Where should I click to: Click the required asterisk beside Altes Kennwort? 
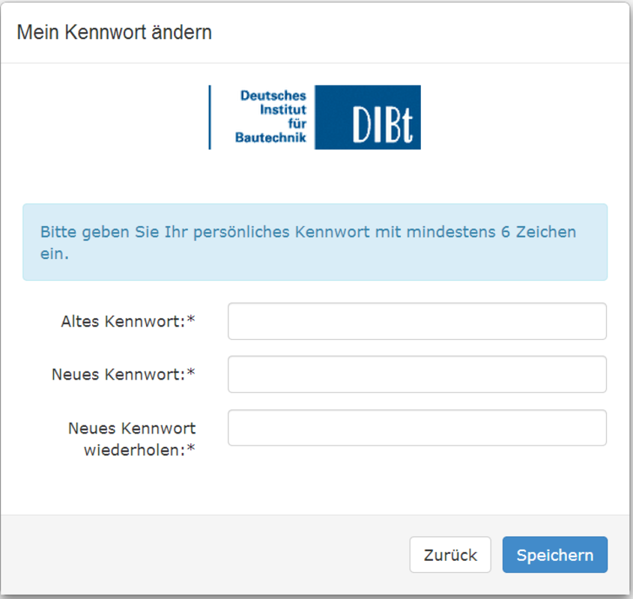coord(191,320)
